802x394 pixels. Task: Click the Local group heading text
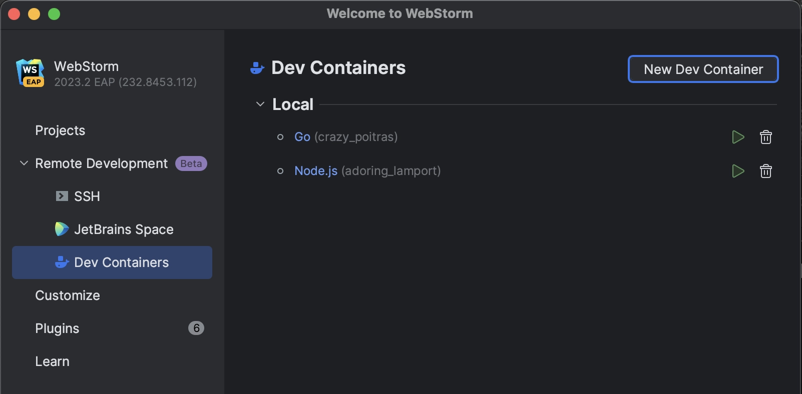tap(293, 104)
